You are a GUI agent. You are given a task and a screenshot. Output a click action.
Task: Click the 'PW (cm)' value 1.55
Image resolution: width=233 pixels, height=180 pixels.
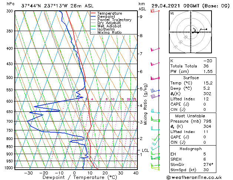tap(208, 71)
